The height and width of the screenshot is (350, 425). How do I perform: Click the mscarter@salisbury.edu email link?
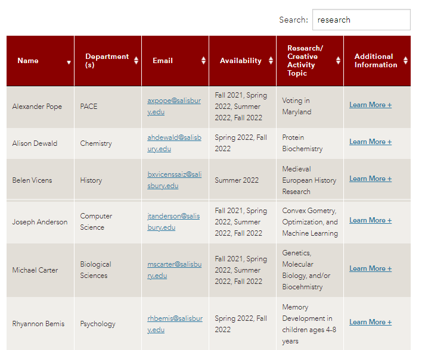tap(173, 270)
